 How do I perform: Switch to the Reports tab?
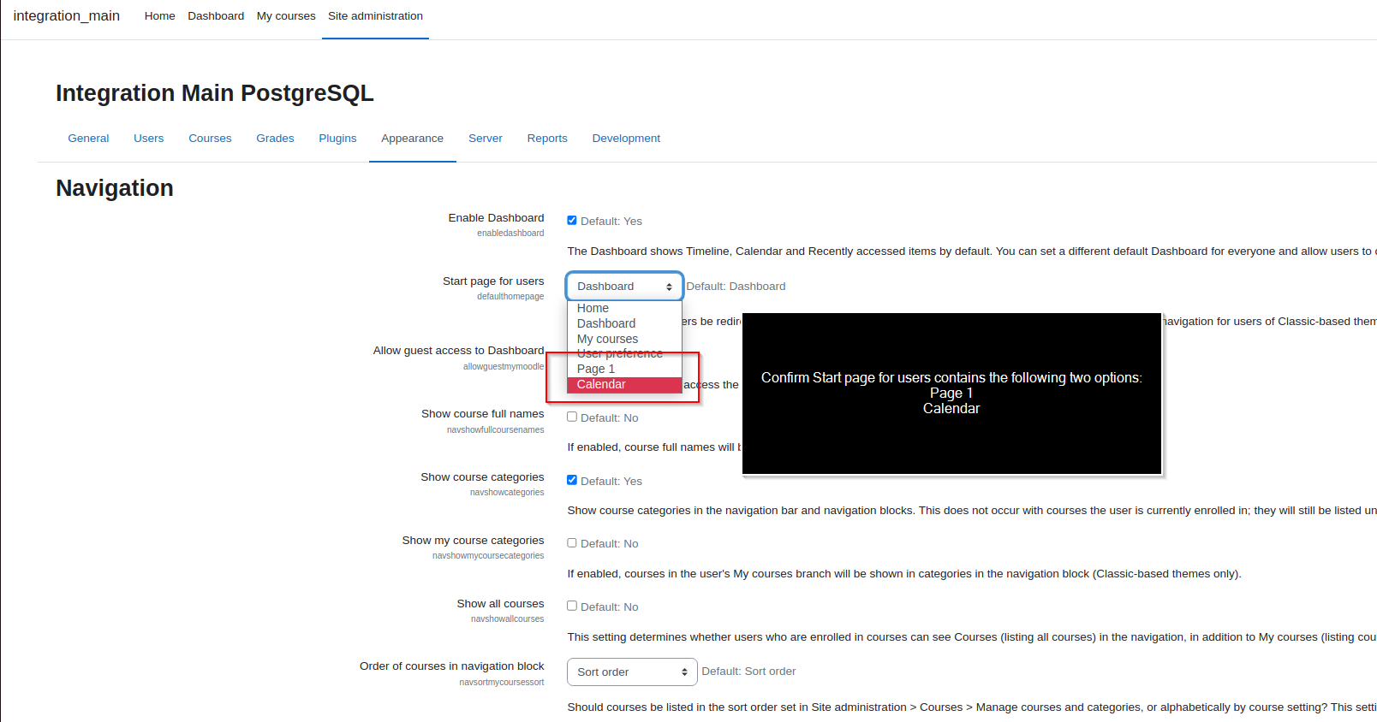click(x=547, y=138)
